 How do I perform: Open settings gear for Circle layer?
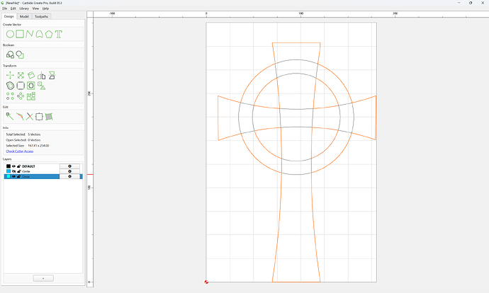pyautogui.click(x=70, y=171)
